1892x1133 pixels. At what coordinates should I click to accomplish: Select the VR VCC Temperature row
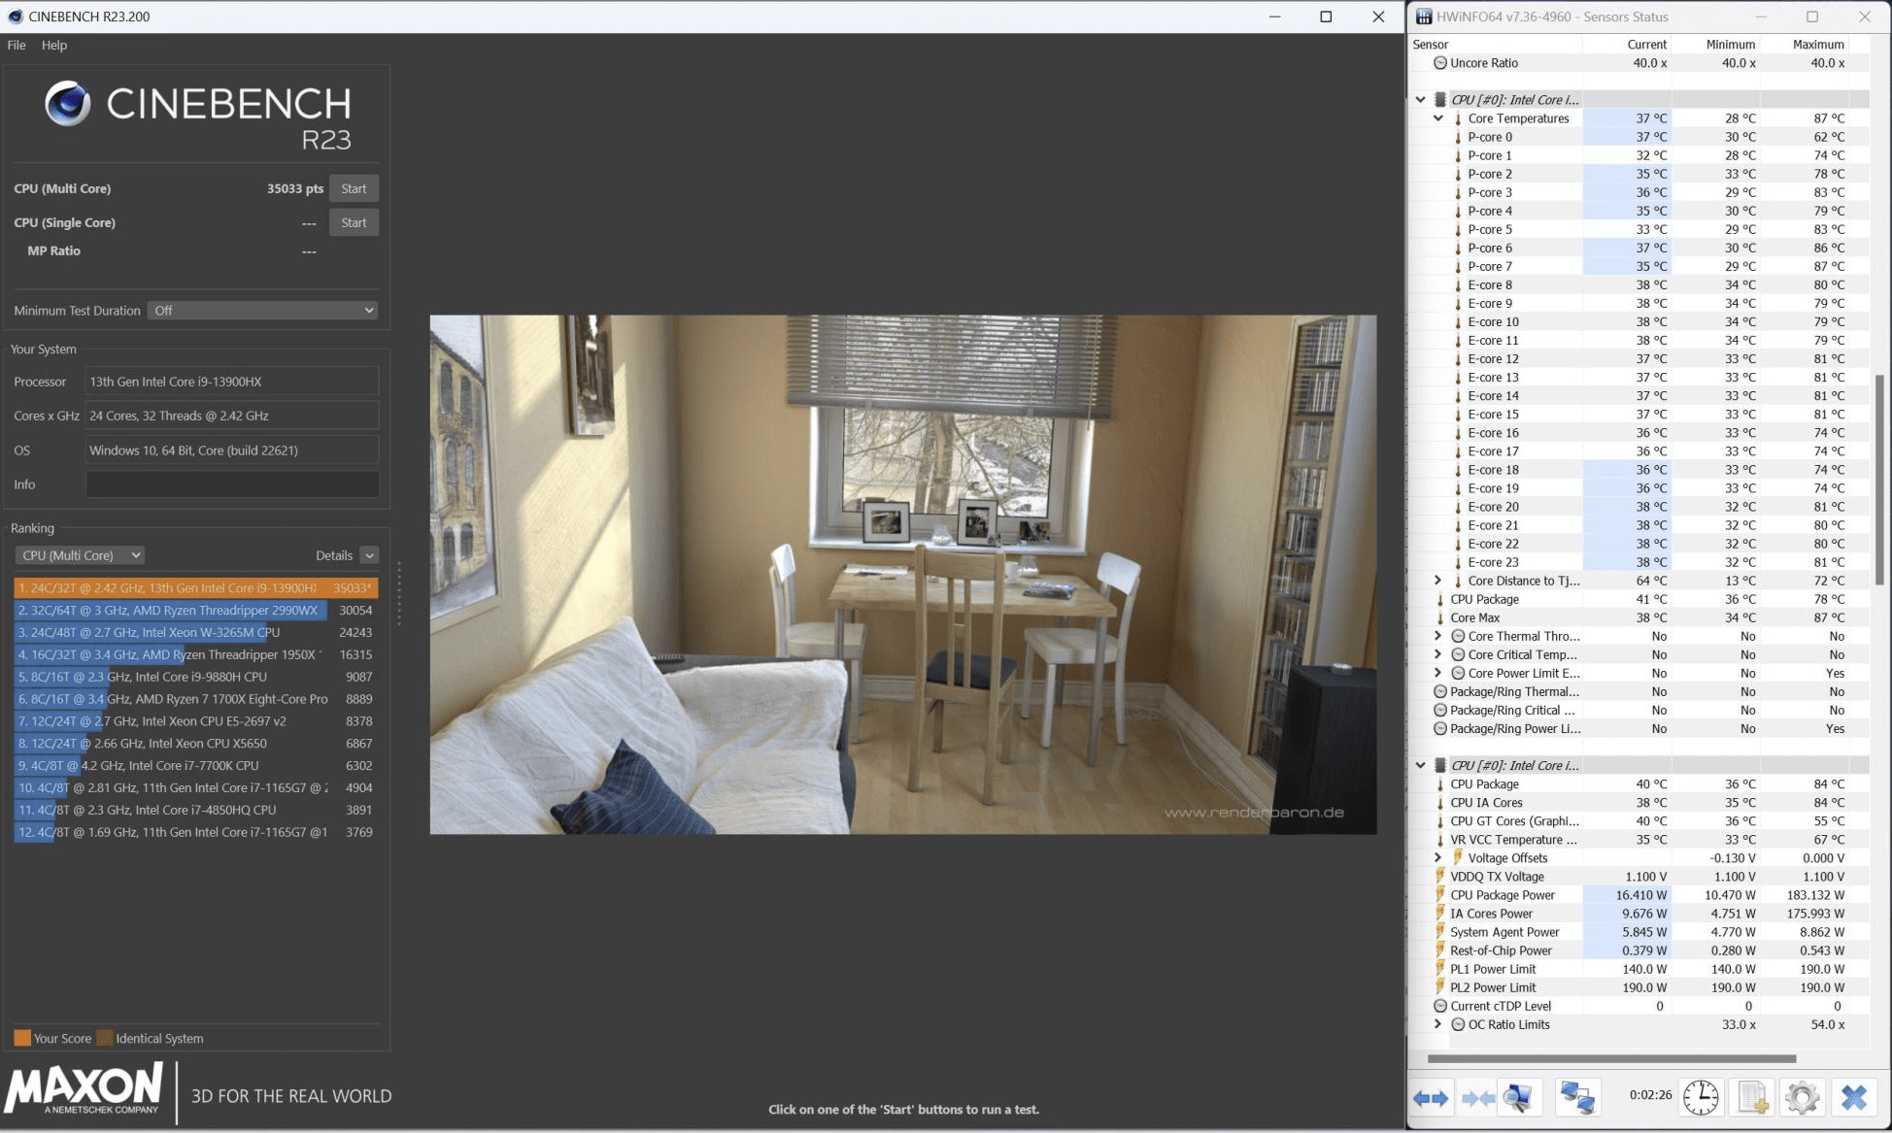(1639, 840)
